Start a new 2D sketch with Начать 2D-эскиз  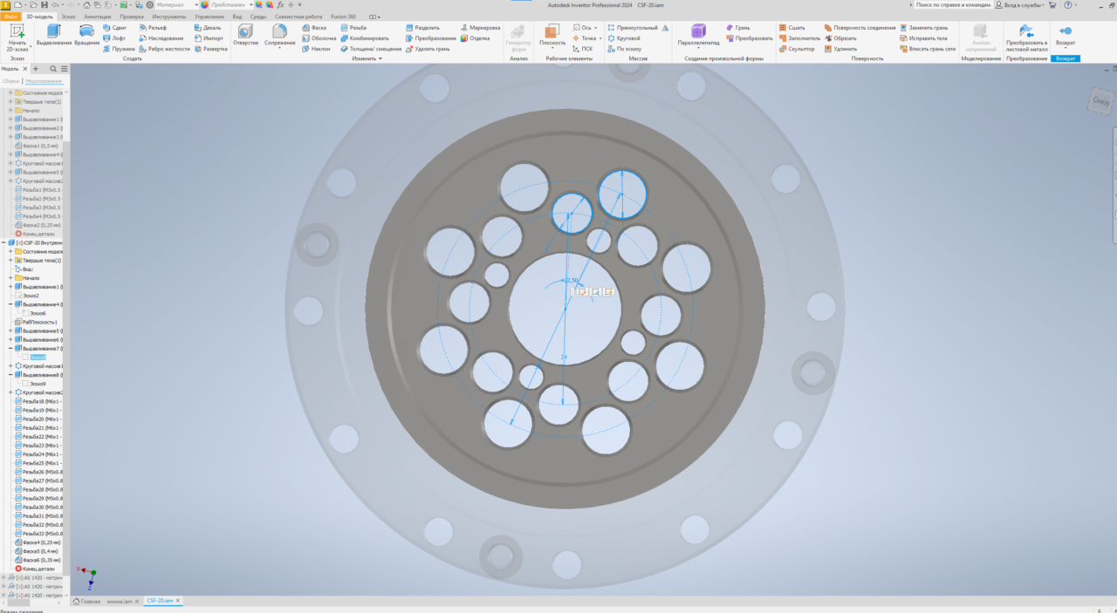coord(17,36)
